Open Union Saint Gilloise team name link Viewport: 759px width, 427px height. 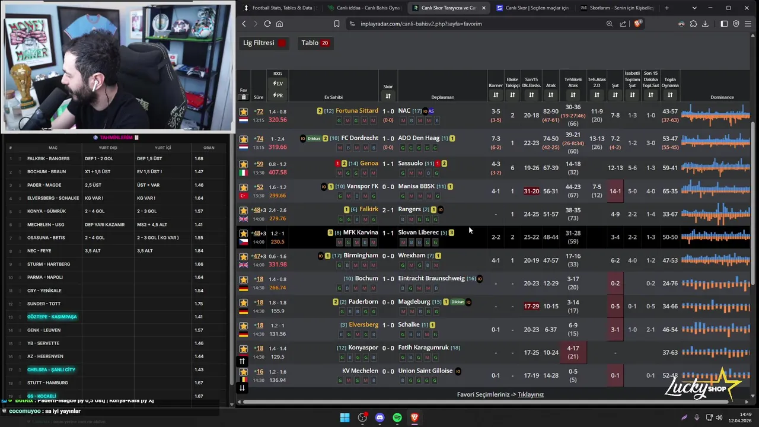[425, 371]
